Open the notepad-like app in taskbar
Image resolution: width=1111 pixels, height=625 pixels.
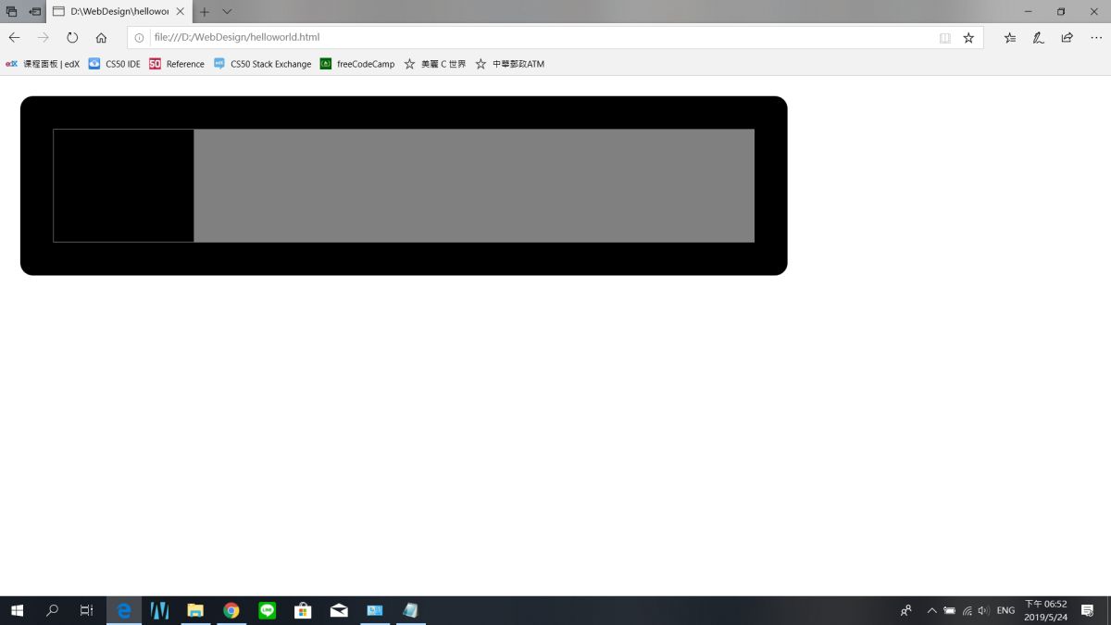pyautogui.click(x=411, y=610)
